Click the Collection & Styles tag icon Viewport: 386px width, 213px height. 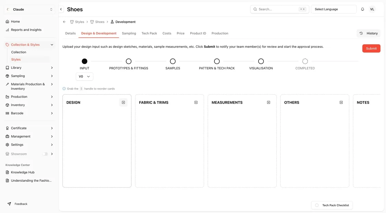[7, 45]
